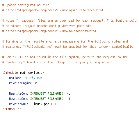Image resolution: width=139 pixels, height=114 pixels.
Task: Click the closing IfModule tag
Action: 12,109
